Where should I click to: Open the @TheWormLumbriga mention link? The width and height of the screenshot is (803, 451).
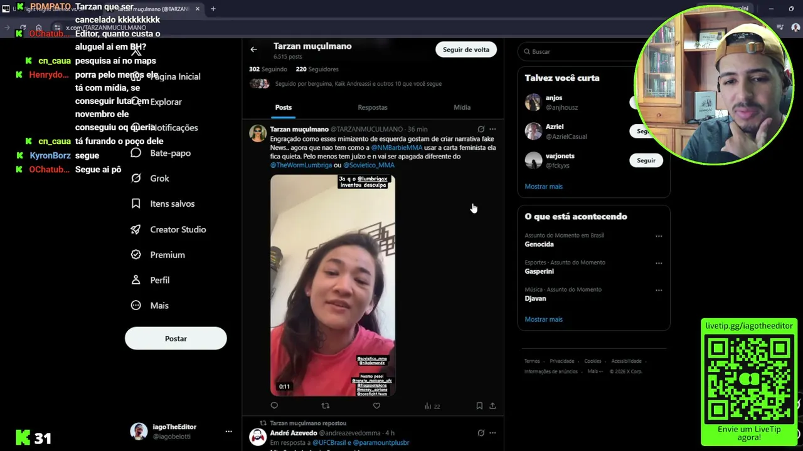(x=301, y=165)
